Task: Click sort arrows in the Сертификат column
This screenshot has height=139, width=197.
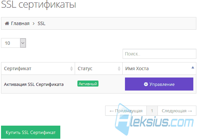Action: (71, 68)
